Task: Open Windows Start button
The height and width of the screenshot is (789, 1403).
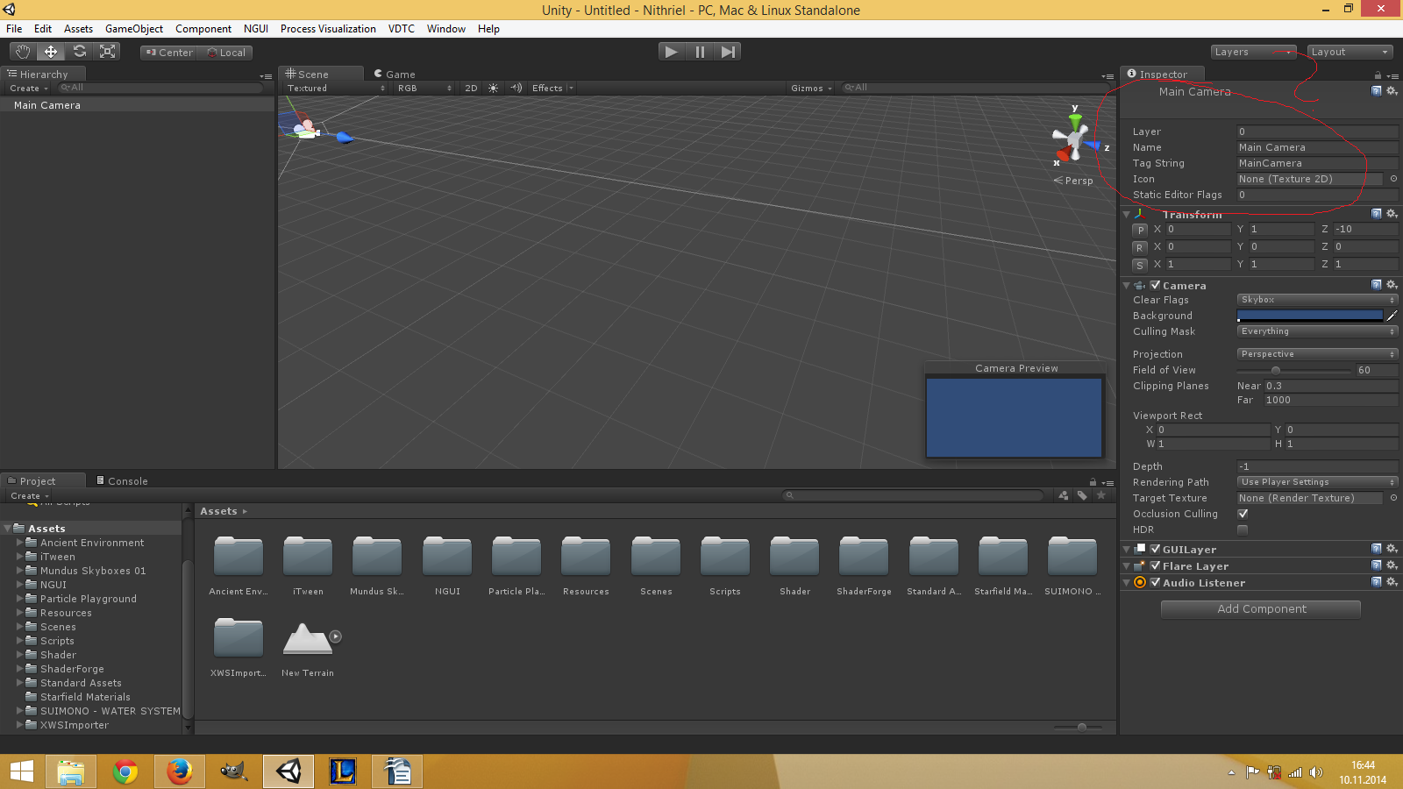Action: click(22, 771)
